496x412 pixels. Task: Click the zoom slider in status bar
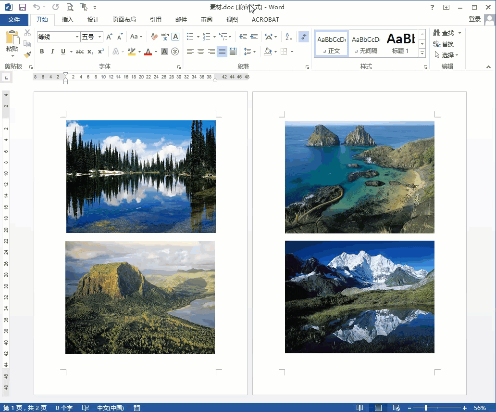pos(426,408)
